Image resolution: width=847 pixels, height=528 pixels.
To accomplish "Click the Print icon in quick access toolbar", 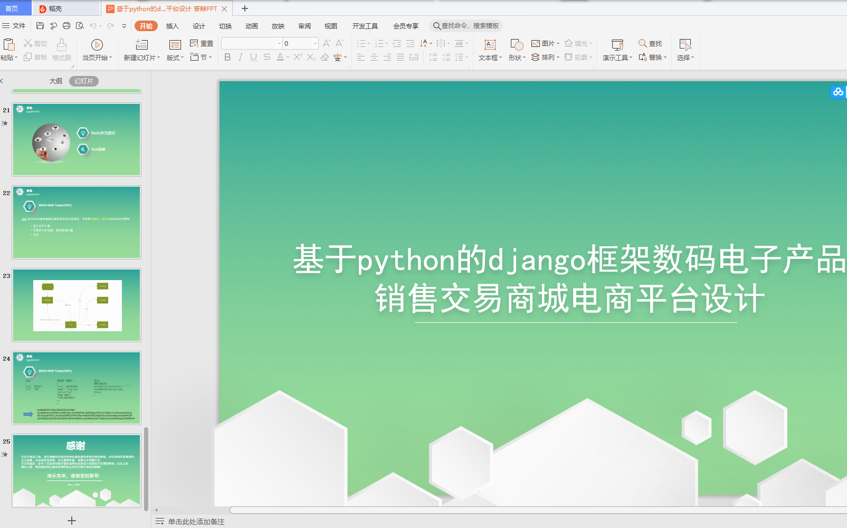I will tap(66, 26).
